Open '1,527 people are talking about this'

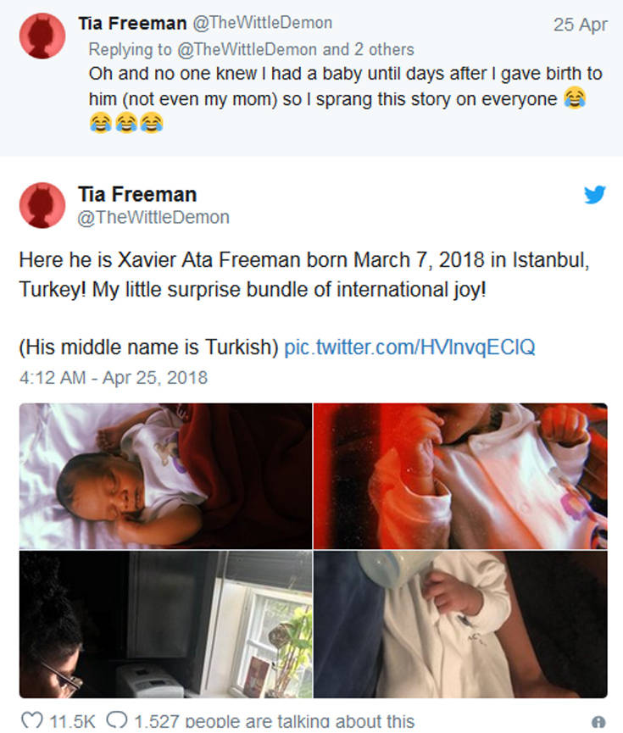[274, 722]
